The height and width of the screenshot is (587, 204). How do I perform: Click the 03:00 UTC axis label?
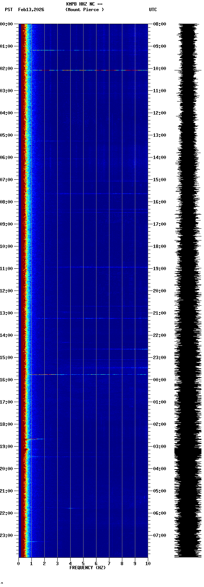(160, 447)
